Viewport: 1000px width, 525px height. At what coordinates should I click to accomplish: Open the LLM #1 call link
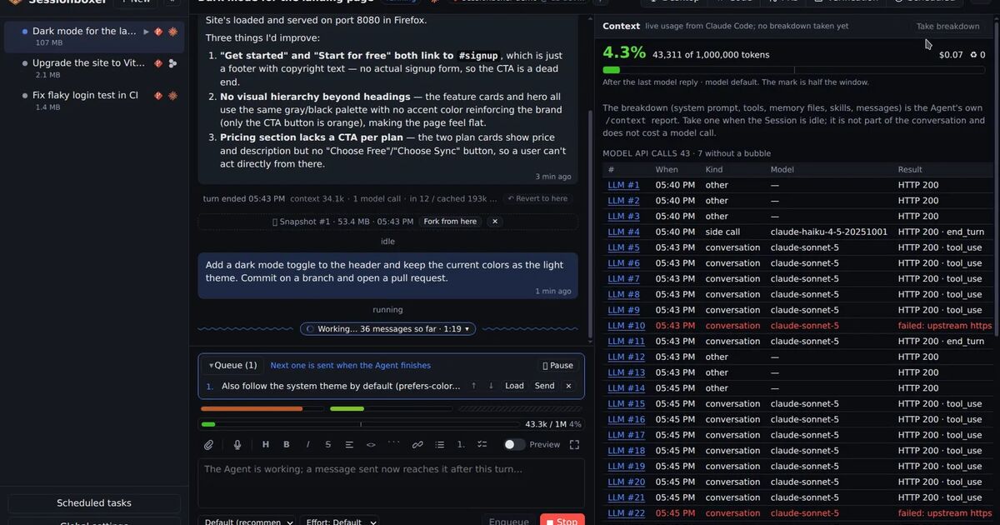tap(623, 185)
